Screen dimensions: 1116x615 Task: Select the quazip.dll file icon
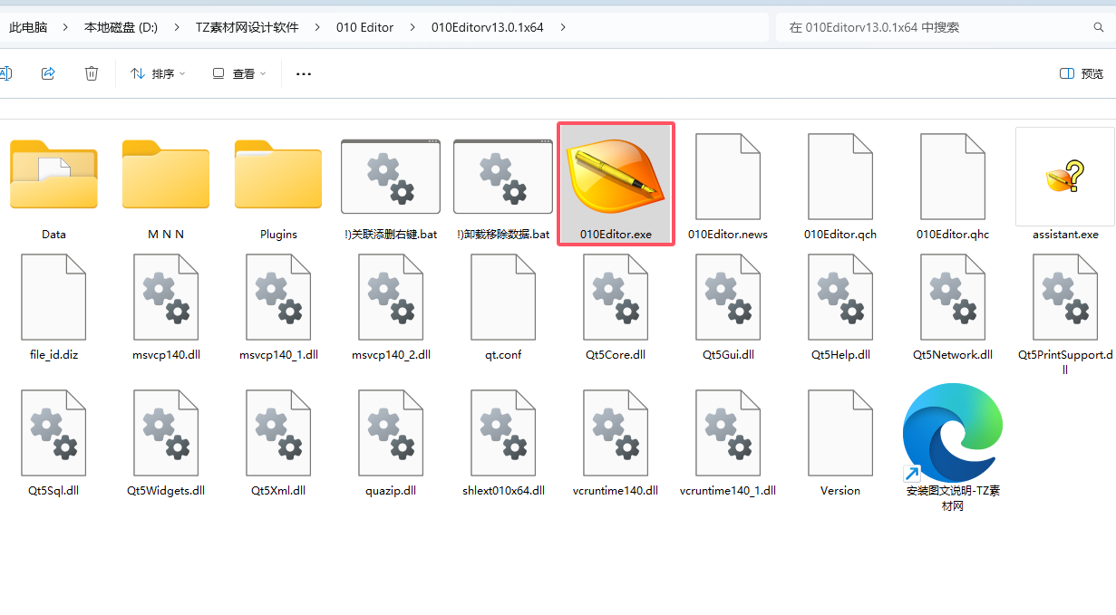391,432
